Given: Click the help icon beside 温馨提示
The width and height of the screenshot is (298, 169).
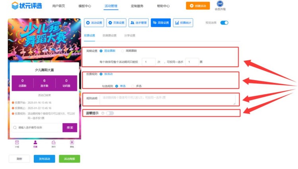Looking at the screenshot, I should (103, 113).
